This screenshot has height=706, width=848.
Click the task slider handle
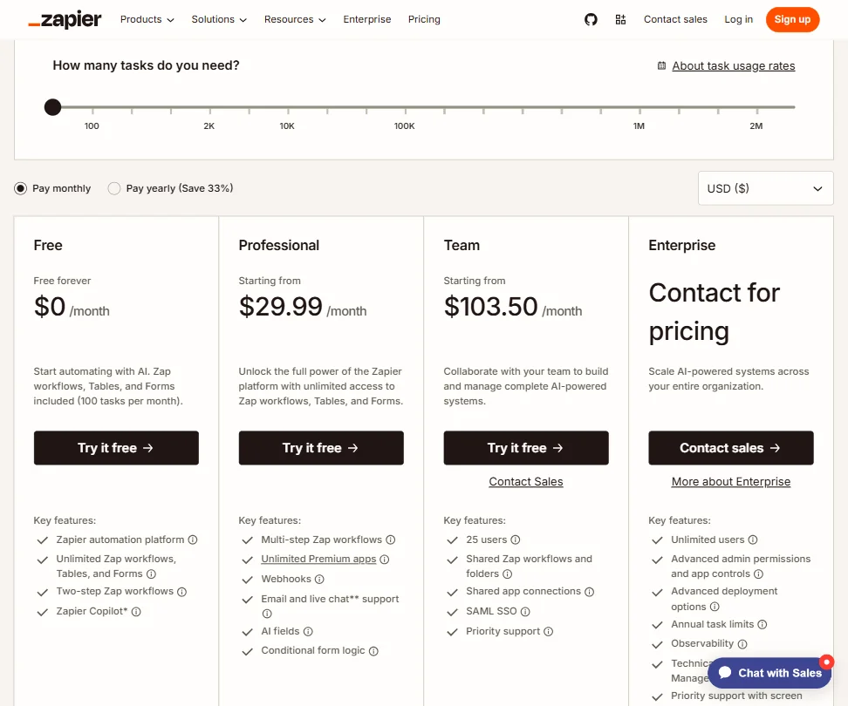pyautogui.click(x=52, y=107)
